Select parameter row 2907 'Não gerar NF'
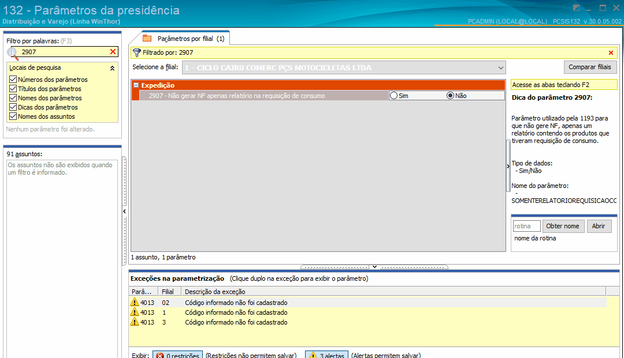The height and width of the screenshot is (358, 624). coord(264,95)
